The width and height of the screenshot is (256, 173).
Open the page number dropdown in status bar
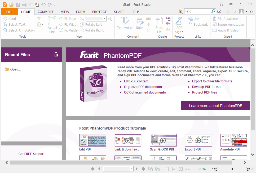pos(131,169)
